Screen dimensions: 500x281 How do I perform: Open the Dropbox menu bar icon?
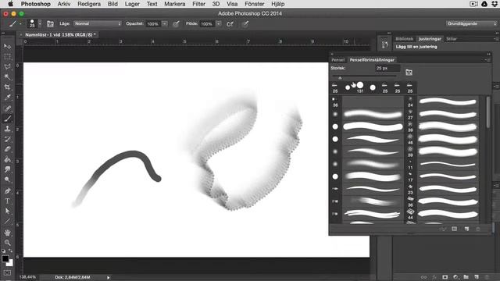pos(495,4)
